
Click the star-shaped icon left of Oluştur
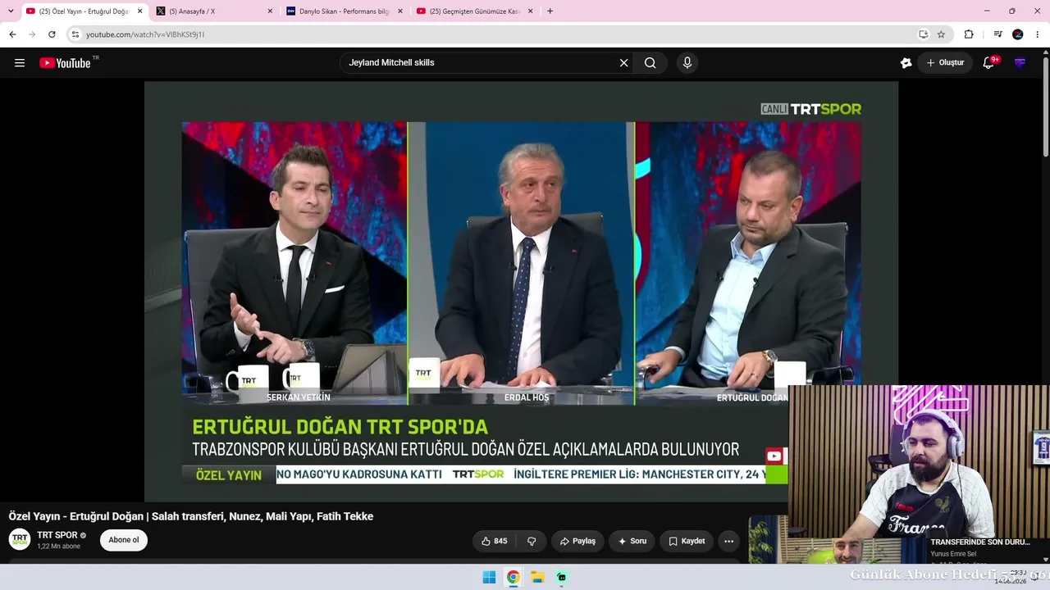click(x=906, y=63)
